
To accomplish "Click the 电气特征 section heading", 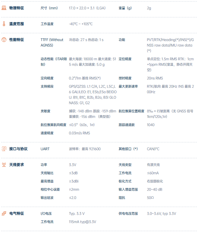I will click(x=16, y=213).
